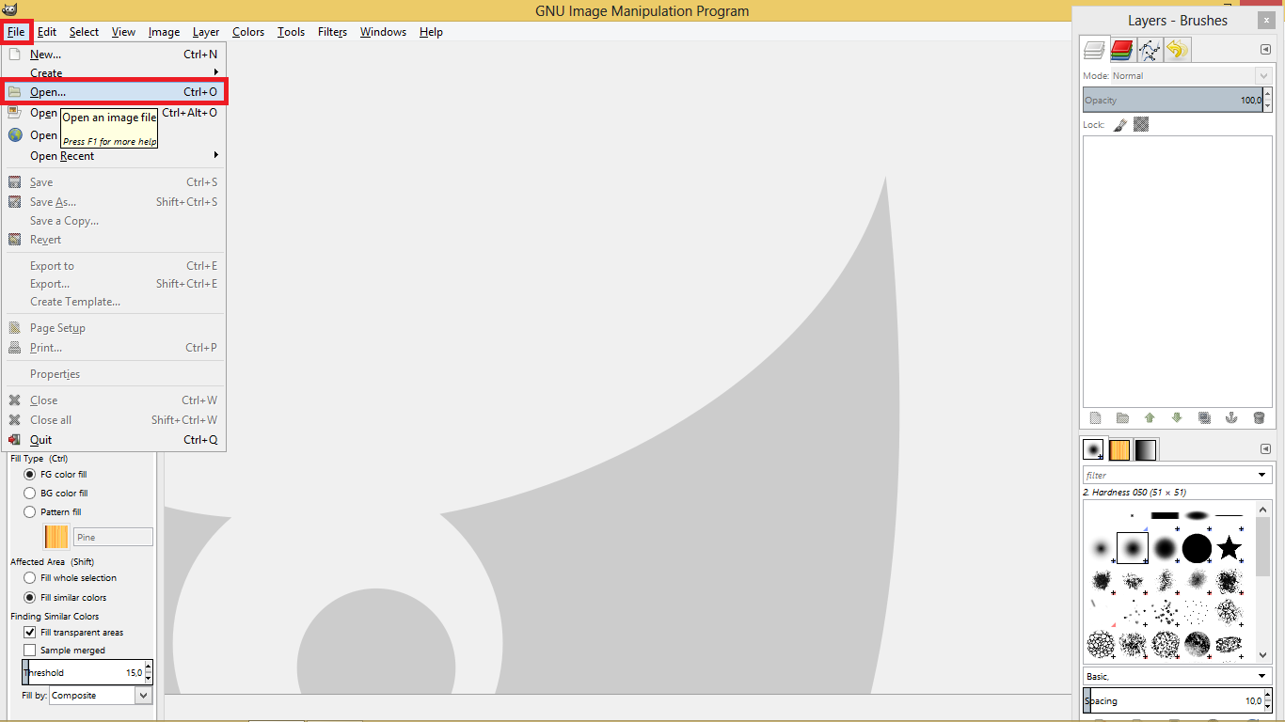Click the Delete Layer trash icon
Viewport: 1285px width, 722px height.
point(1259,417)
